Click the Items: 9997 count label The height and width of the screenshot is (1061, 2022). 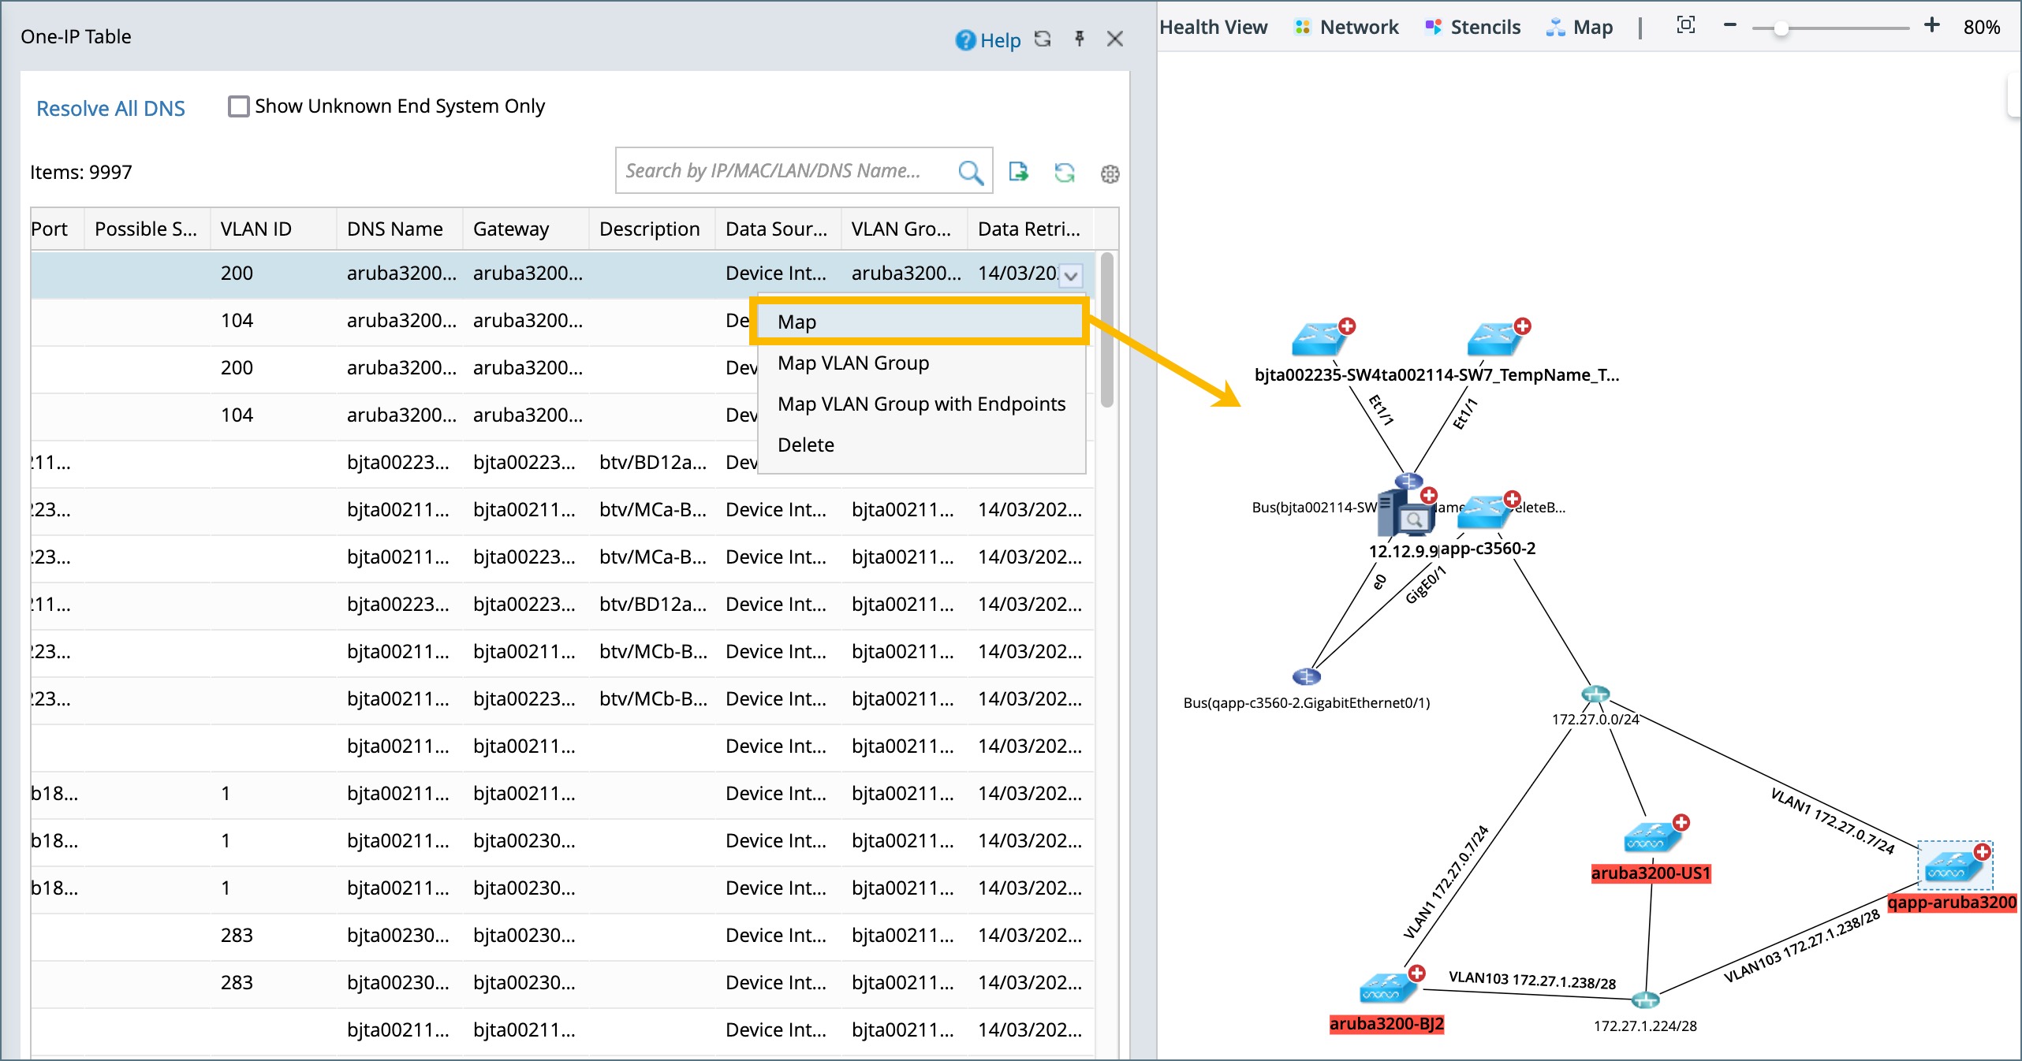[x=81, y=172]
